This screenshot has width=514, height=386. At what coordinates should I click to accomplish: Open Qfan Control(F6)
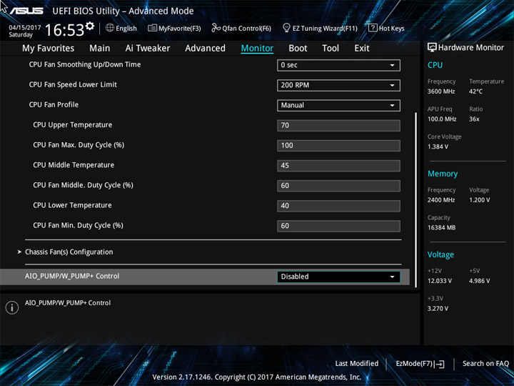241,28
